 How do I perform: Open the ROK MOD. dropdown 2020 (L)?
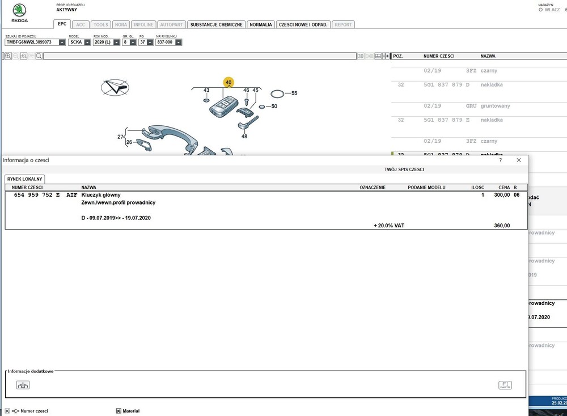coord(116,43)
